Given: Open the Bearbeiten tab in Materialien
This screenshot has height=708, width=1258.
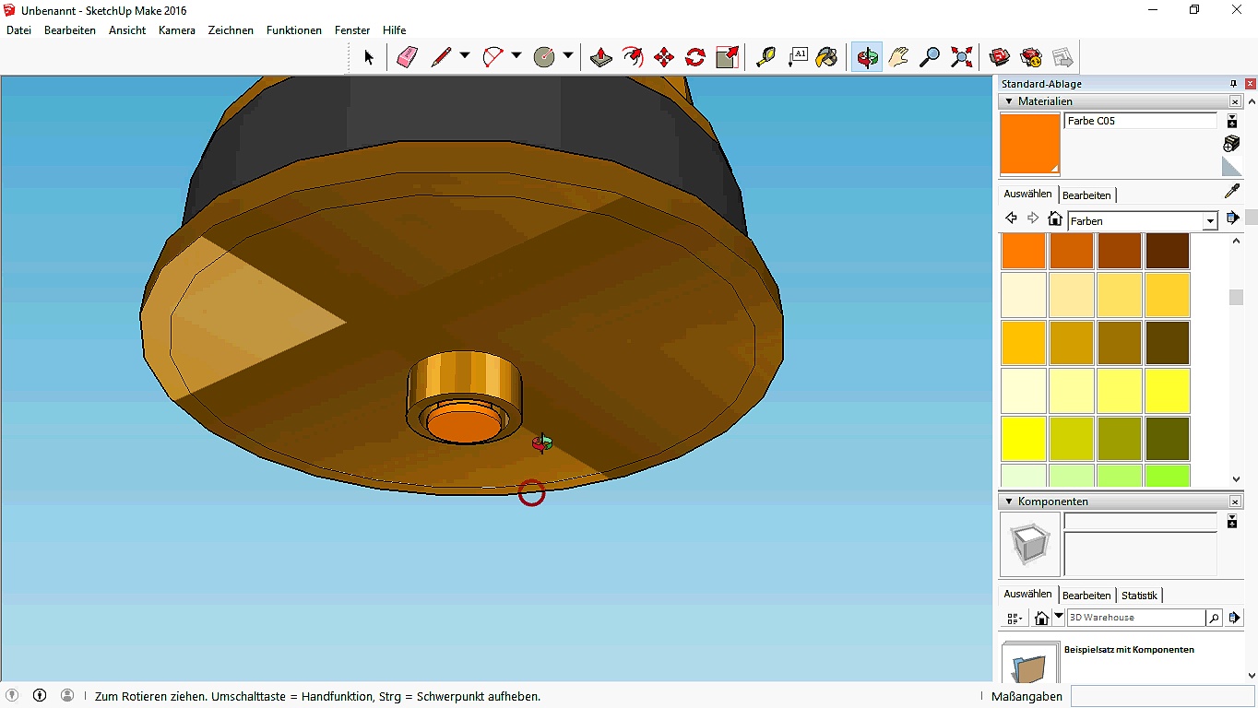Looking at the screenshot, I should [x=1086, y=195].
